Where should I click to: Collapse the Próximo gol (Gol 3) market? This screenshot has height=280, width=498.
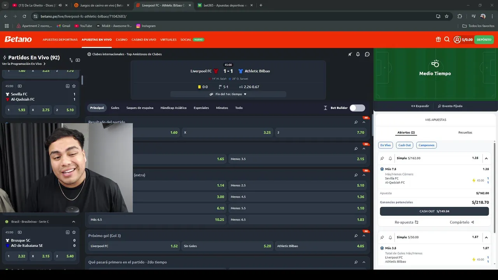click(364, 236)
